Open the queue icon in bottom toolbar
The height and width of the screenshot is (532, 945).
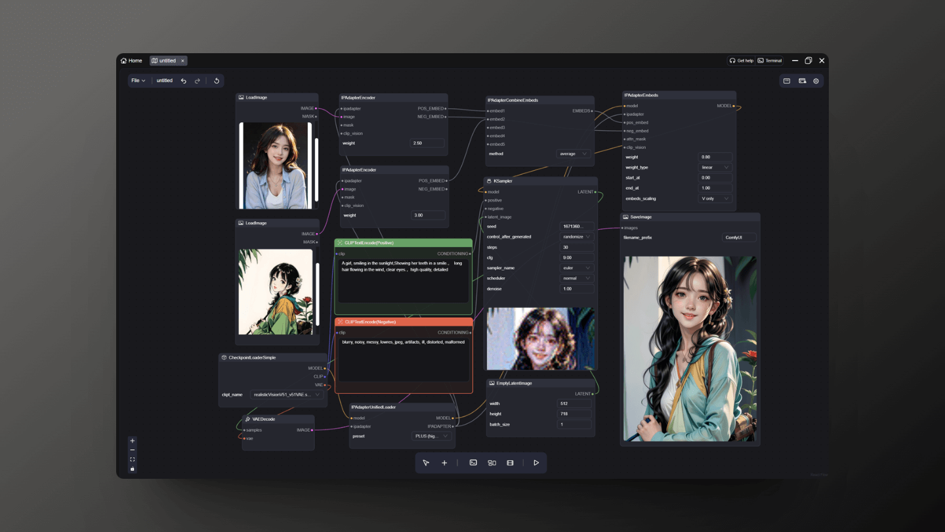click(510, 462)
